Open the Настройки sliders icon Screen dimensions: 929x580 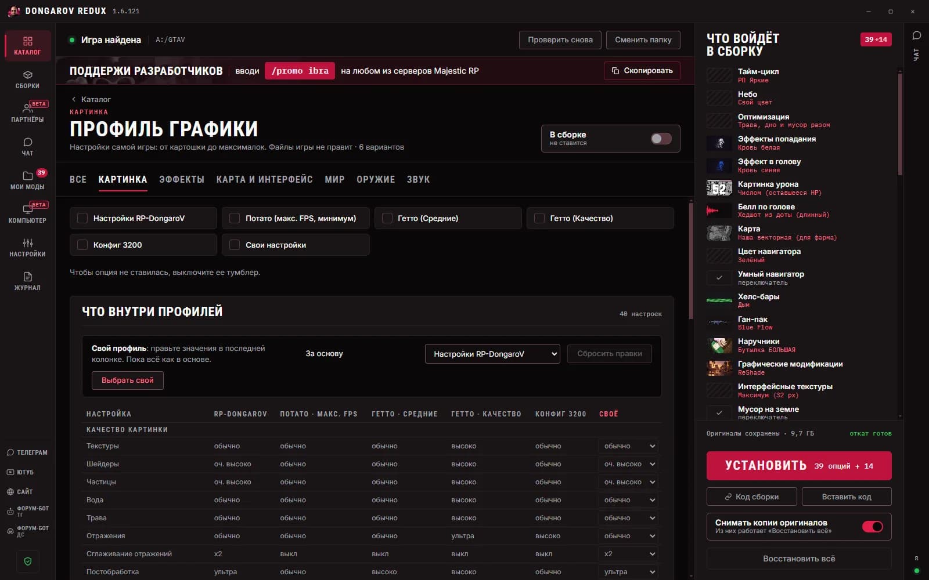(x=27, y=243)
